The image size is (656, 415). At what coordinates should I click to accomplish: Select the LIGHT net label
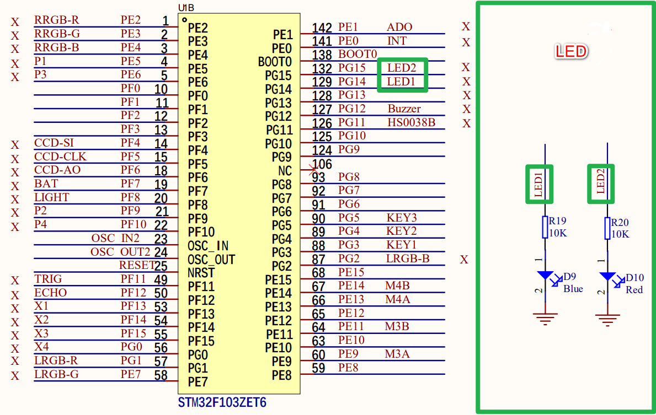[x=52, y=197]
